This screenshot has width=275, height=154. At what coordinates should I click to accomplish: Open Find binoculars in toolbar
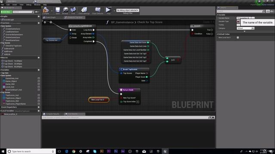[x=73, y=10]
